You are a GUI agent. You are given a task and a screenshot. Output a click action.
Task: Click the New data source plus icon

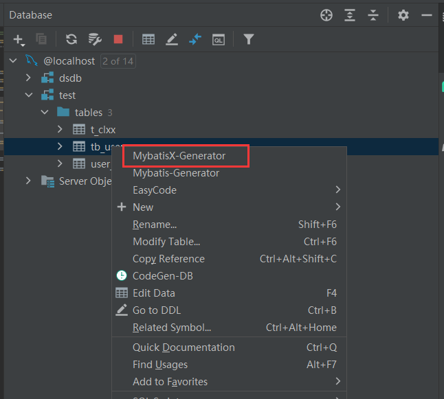(x=19, y=40)
